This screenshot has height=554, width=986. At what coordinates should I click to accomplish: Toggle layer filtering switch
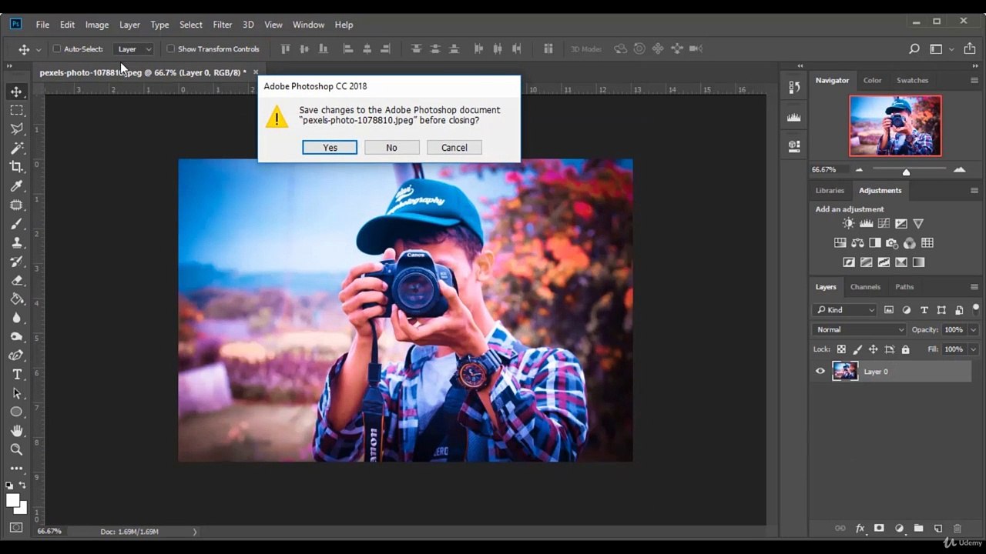click(x=976, y=309)
